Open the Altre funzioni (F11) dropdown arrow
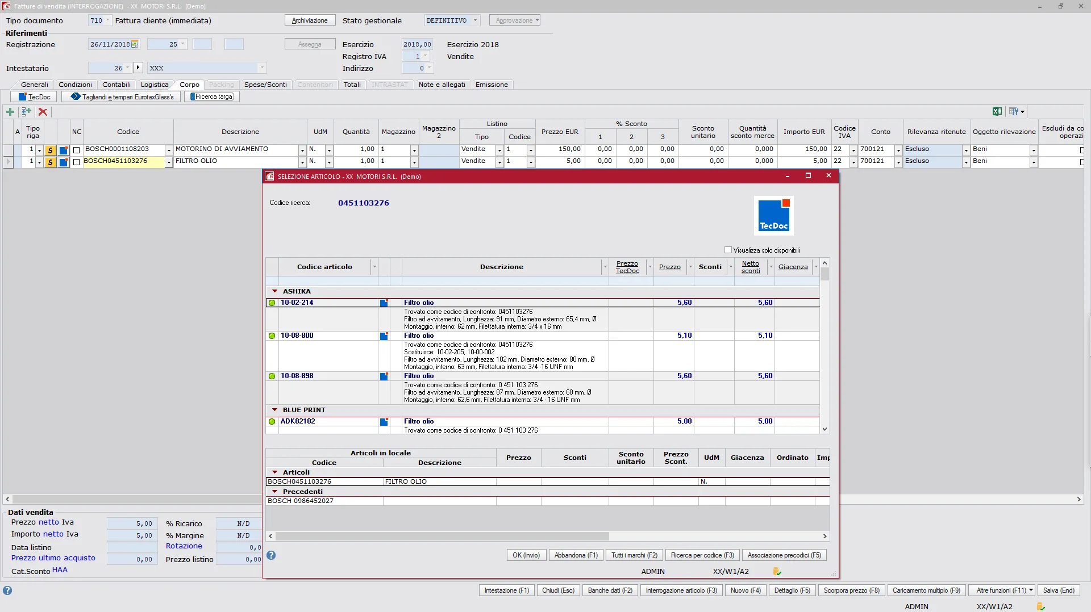 (1031, 590)
